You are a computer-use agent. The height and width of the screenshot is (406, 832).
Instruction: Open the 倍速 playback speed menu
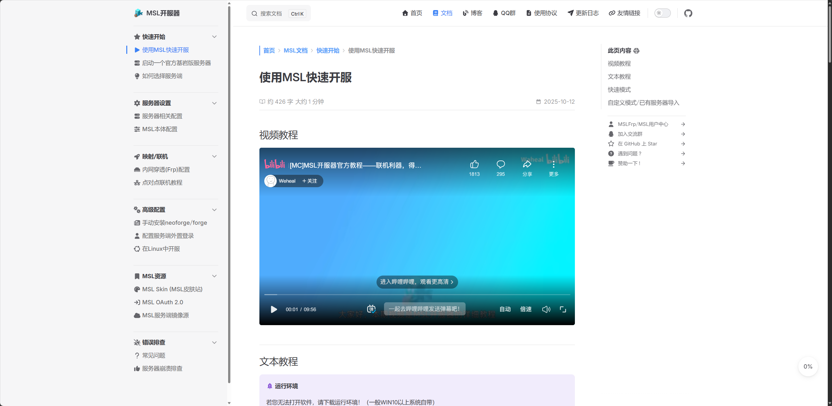tap(526, 309)
